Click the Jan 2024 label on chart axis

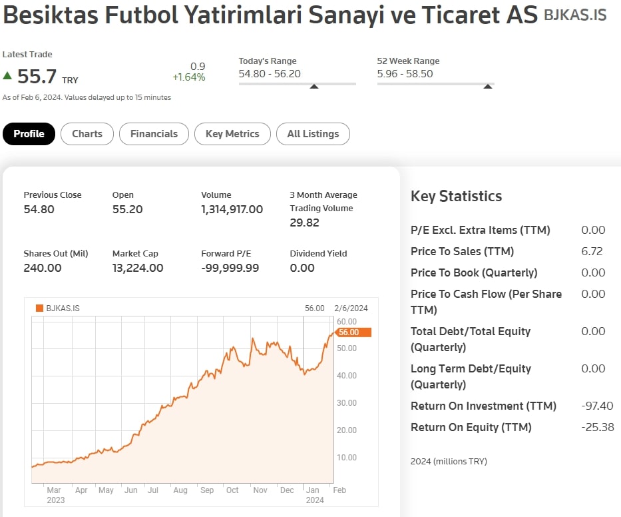315,495
